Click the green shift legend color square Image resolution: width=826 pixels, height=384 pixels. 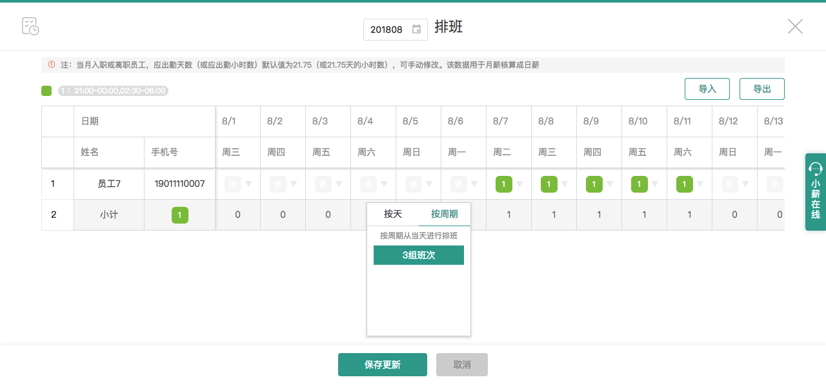46,91
